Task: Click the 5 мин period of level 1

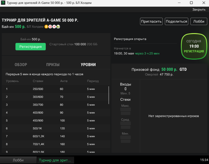Action: tap(91, 89)
